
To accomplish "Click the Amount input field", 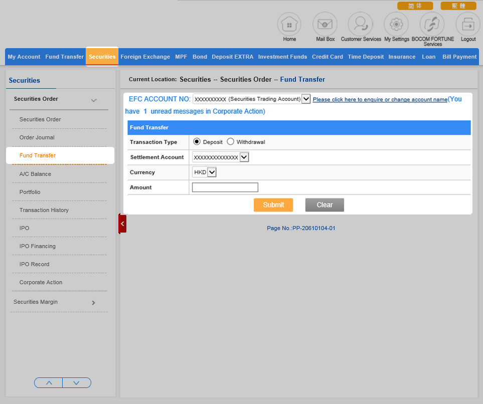I will pyautogui.click(x=225, y=187).
